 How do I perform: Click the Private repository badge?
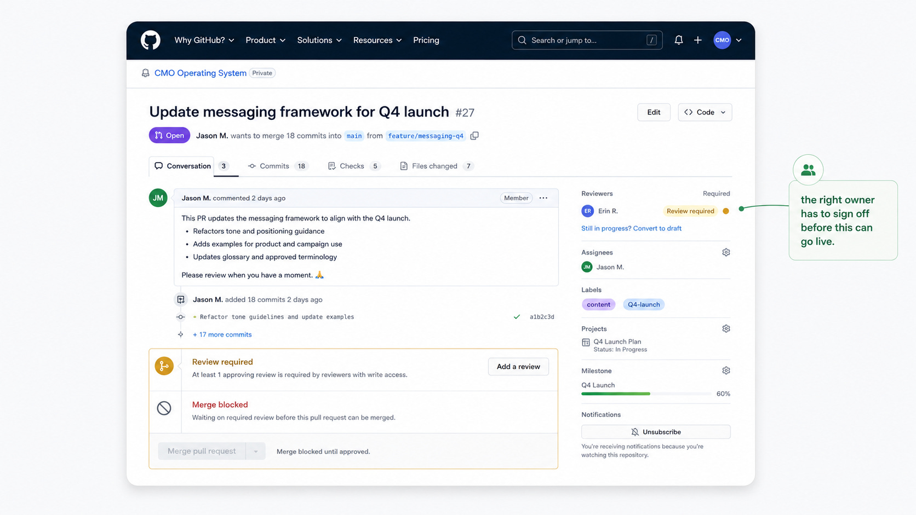pyautogui.click(x=262, y=73)
